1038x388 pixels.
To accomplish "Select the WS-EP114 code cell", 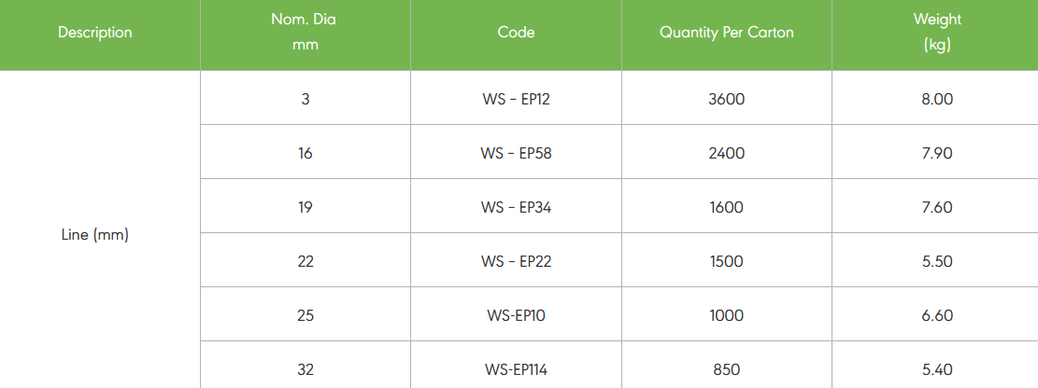I will tap(516, 369).
